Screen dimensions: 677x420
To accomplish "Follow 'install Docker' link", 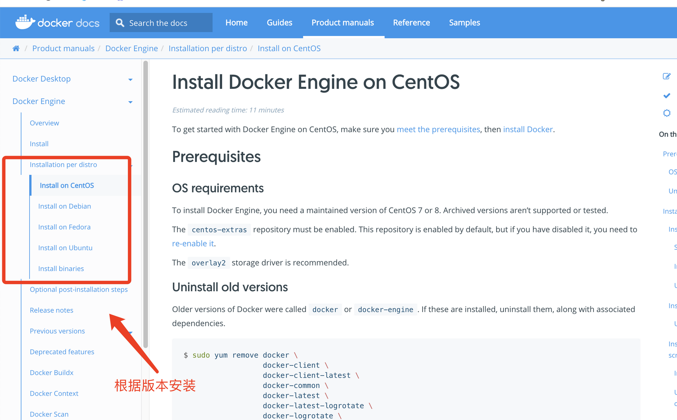I will point(528,129).
